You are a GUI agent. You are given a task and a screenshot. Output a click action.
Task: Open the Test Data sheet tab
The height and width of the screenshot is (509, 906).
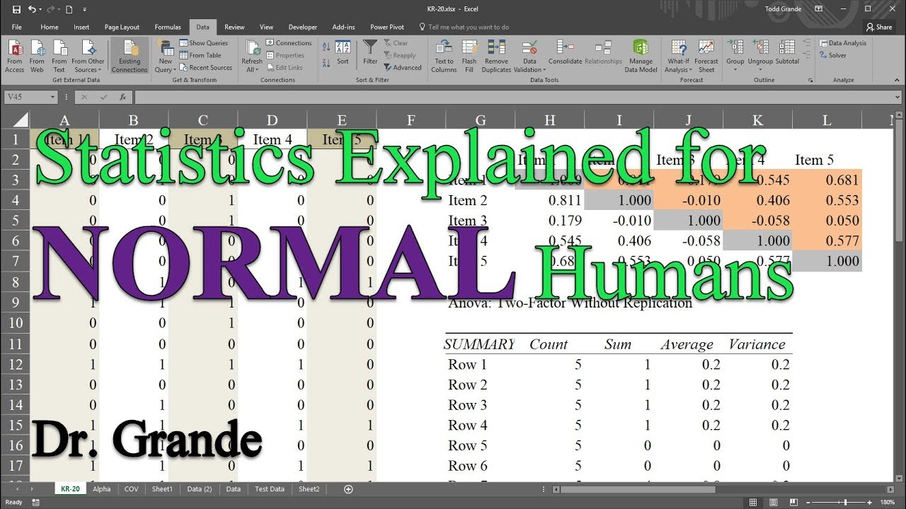pos(270,488)
